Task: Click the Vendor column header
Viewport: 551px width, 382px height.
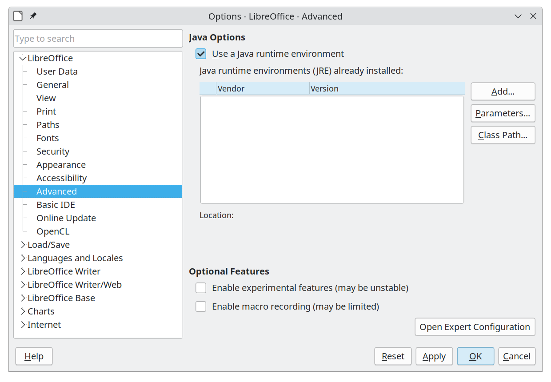Action: pos(231,88)
